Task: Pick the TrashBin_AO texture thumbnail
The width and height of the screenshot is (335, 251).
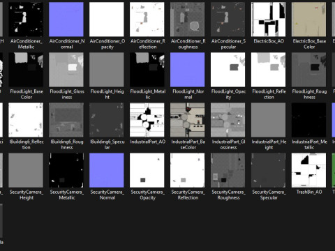Action: [x=309, y=170]
